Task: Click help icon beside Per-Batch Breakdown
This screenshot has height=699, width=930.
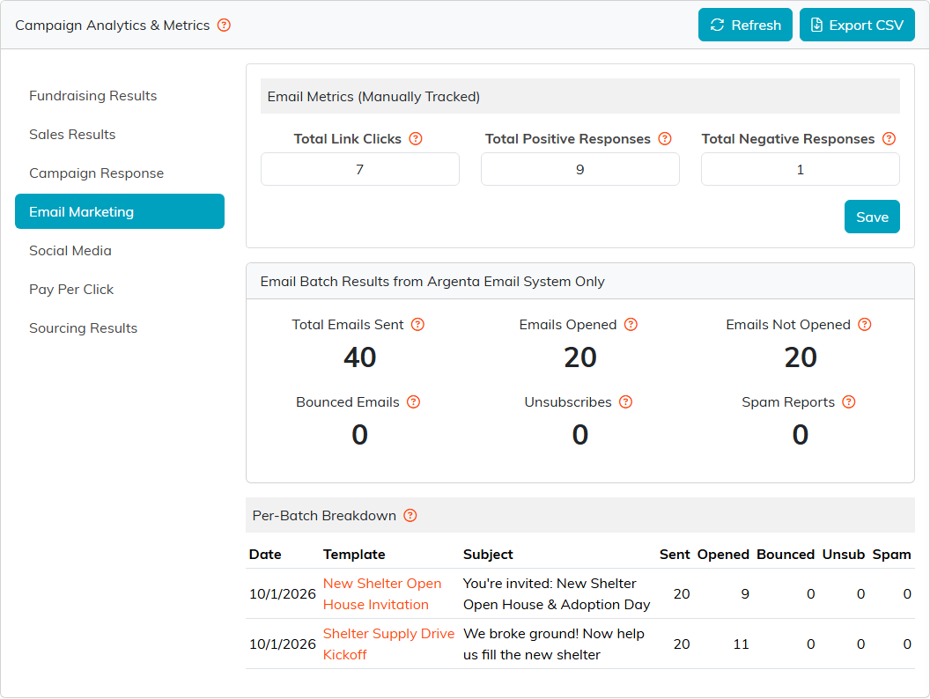Action: (410, 515)
